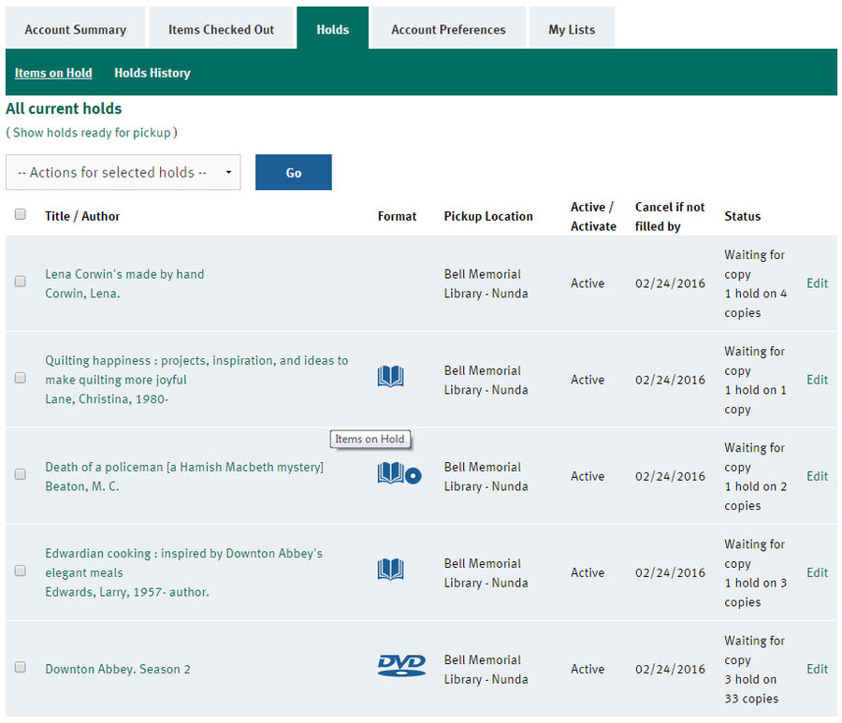Viewport: 842px width, 723px height.
Task: View the Holds History sub-tab
Action: pos(152,72)
